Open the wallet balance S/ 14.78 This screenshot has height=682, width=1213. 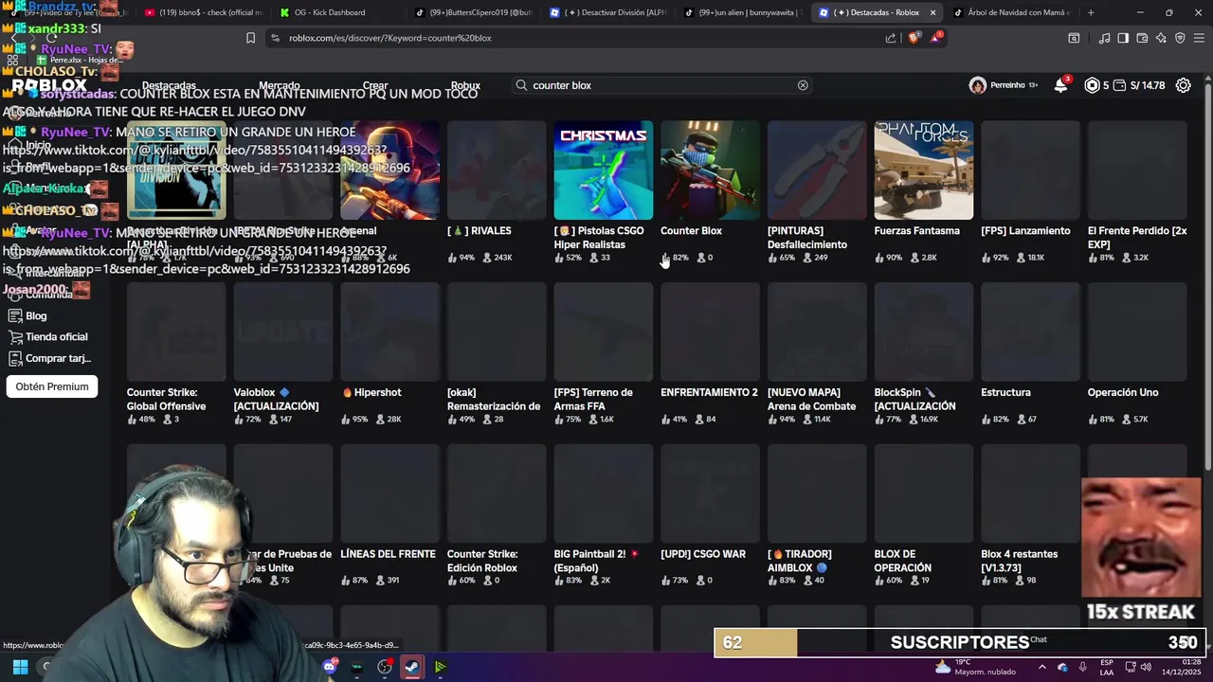[x=1139, y=85]
